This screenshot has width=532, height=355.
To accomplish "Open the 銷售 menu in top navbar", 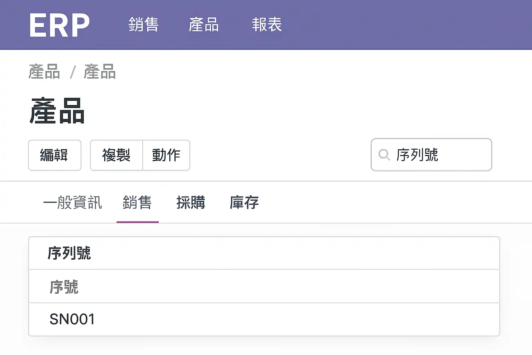I will click(143, 25).
